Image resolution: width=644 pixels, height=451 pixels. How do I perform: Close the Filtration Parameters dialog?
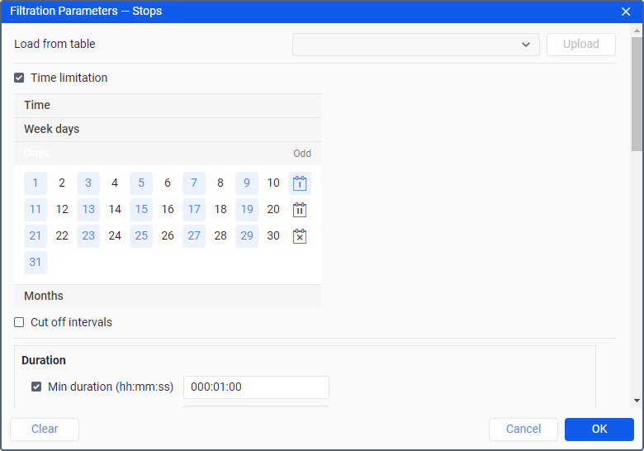pos(626,12)
